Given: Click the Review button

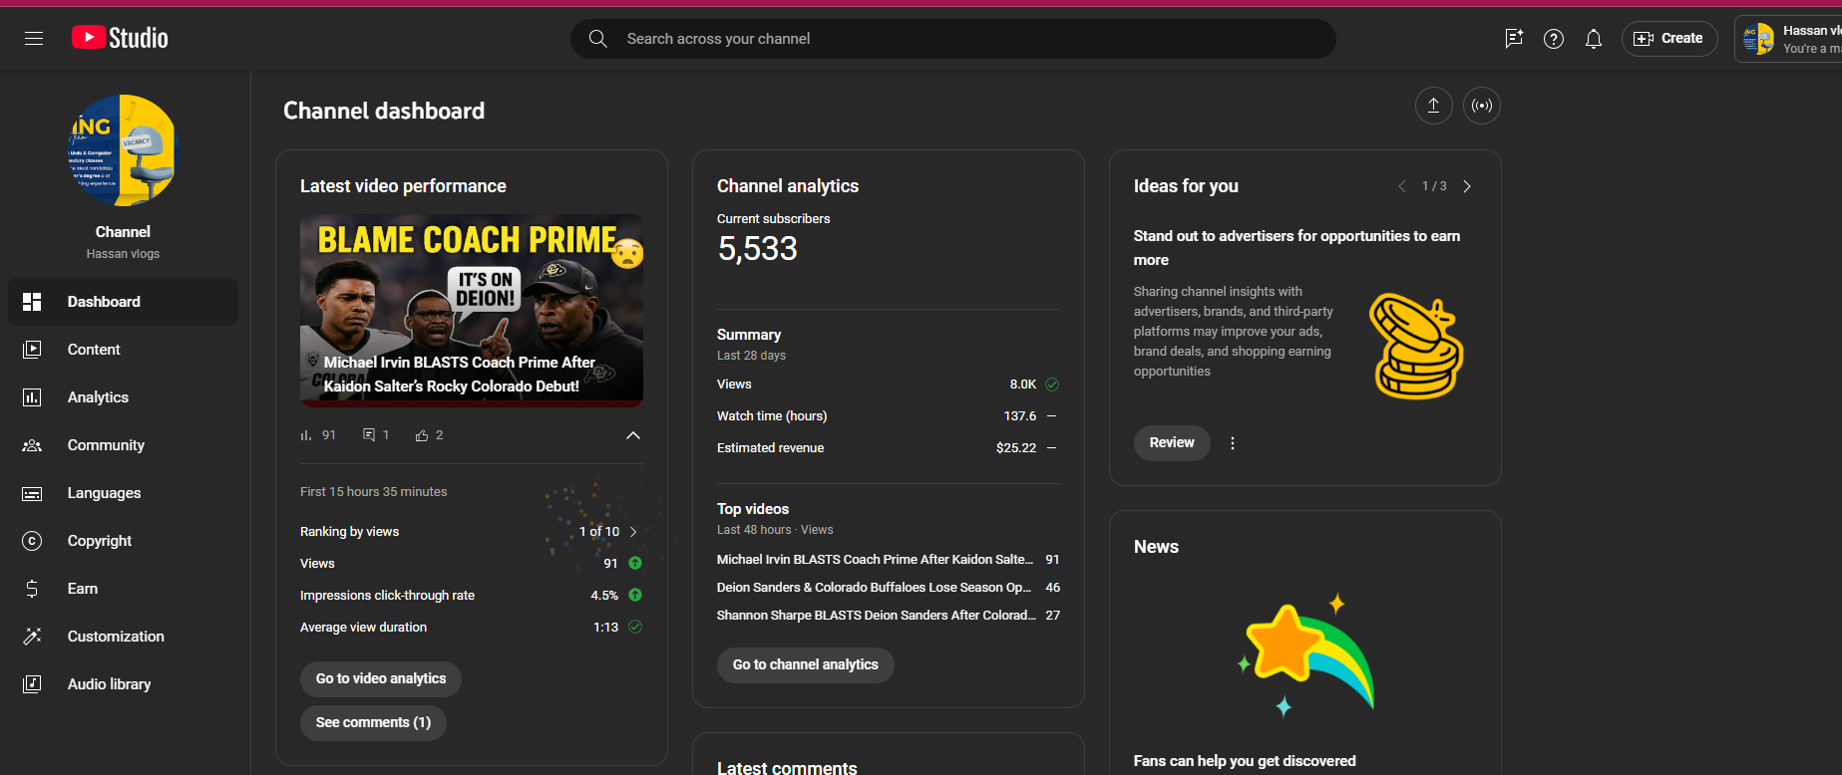Looking at the screenshot, I should pos(1172,443).
